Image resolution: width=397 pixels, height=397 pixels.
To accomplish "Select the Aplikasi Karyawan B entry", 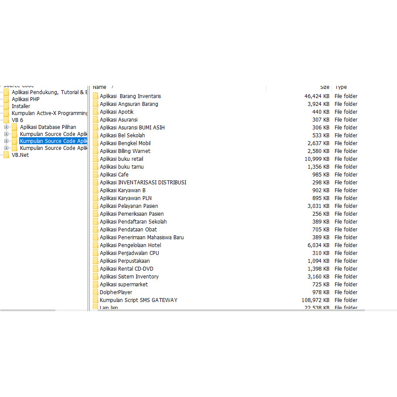I will click(x=123, y=190).
